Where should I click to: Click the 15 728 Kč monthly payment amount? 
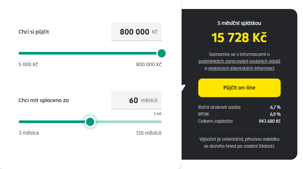tap(239, 38)
